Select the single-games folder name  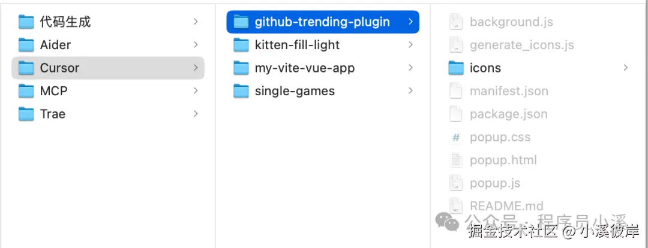click(x=295, y=91)
